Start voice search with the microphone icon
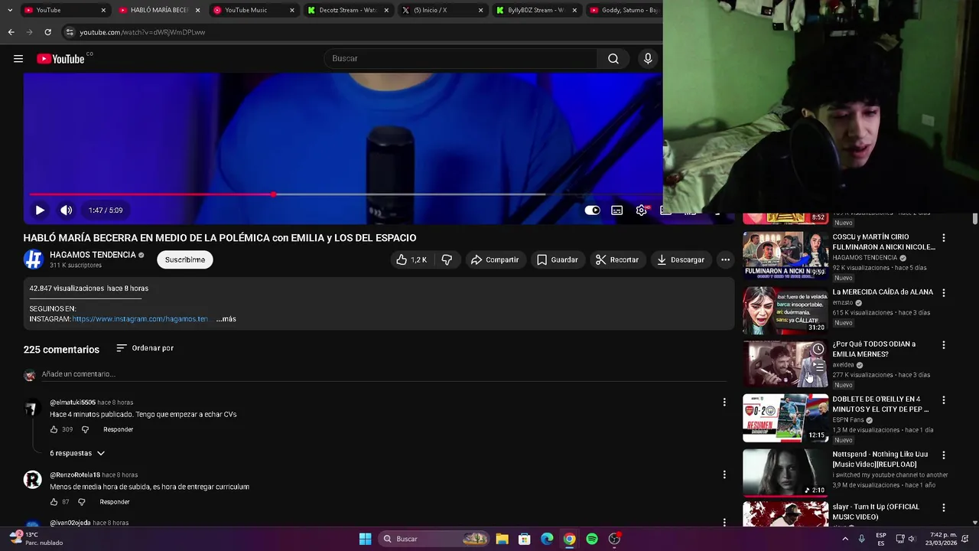The image size is (979, 551). tap(648, 59)
